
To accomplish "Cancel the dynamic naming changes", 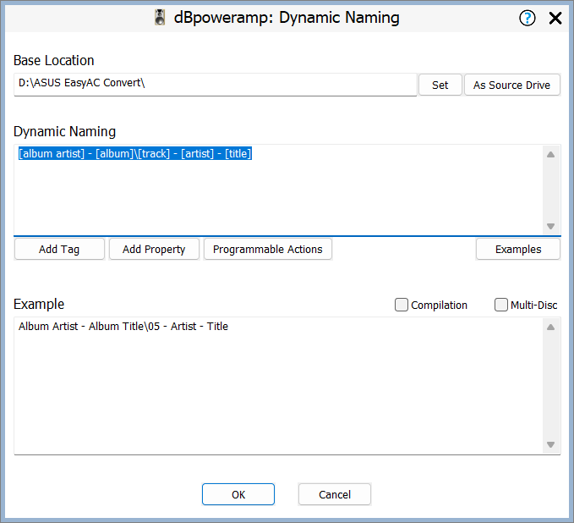I will coord(335,494).
